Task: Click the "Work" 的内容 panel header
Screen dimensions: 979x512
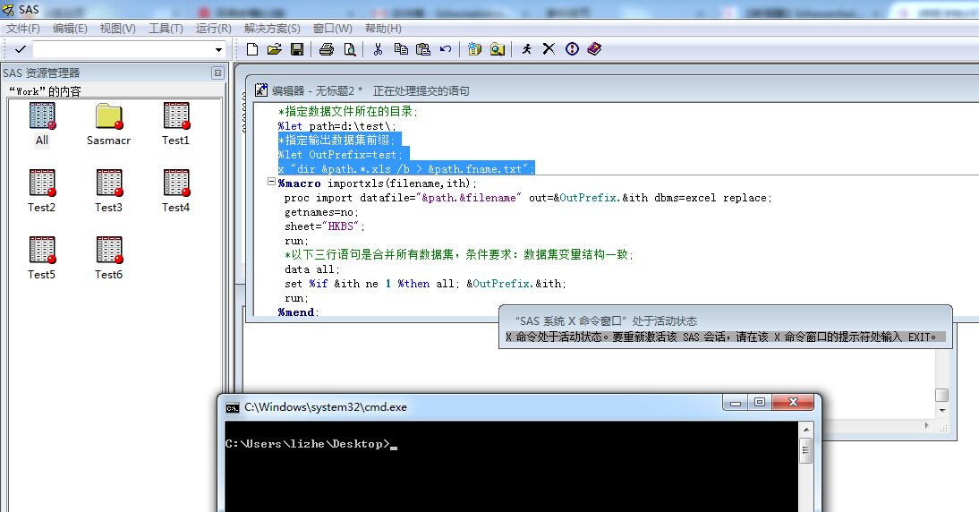Action: [x=45, y=91]
